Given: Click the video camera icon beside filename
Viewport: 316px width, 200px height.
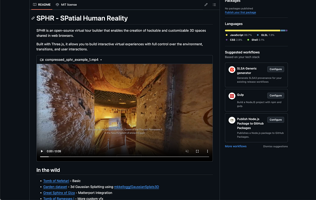Looking at the screenshot, I should click(42, 60).
